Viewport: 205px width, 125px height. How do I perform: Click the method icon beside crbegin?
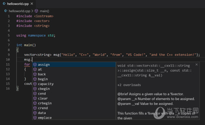point(35,103)
